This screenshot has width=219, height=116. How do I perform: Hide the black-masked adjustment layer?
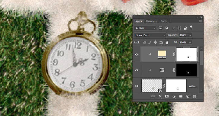click(x=137, y=70)
